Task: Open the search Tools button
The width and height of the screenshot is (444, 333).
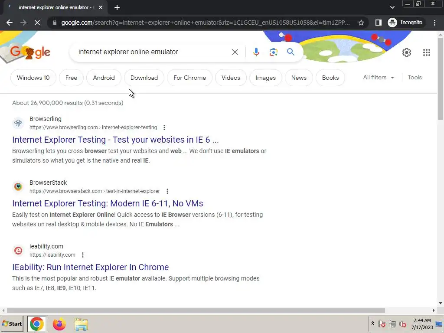Action: [x=415, y=77]
